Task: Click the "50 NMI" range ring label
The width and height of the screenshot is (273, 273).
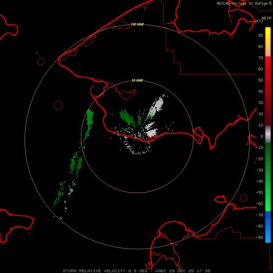Action: click(137, 80)
